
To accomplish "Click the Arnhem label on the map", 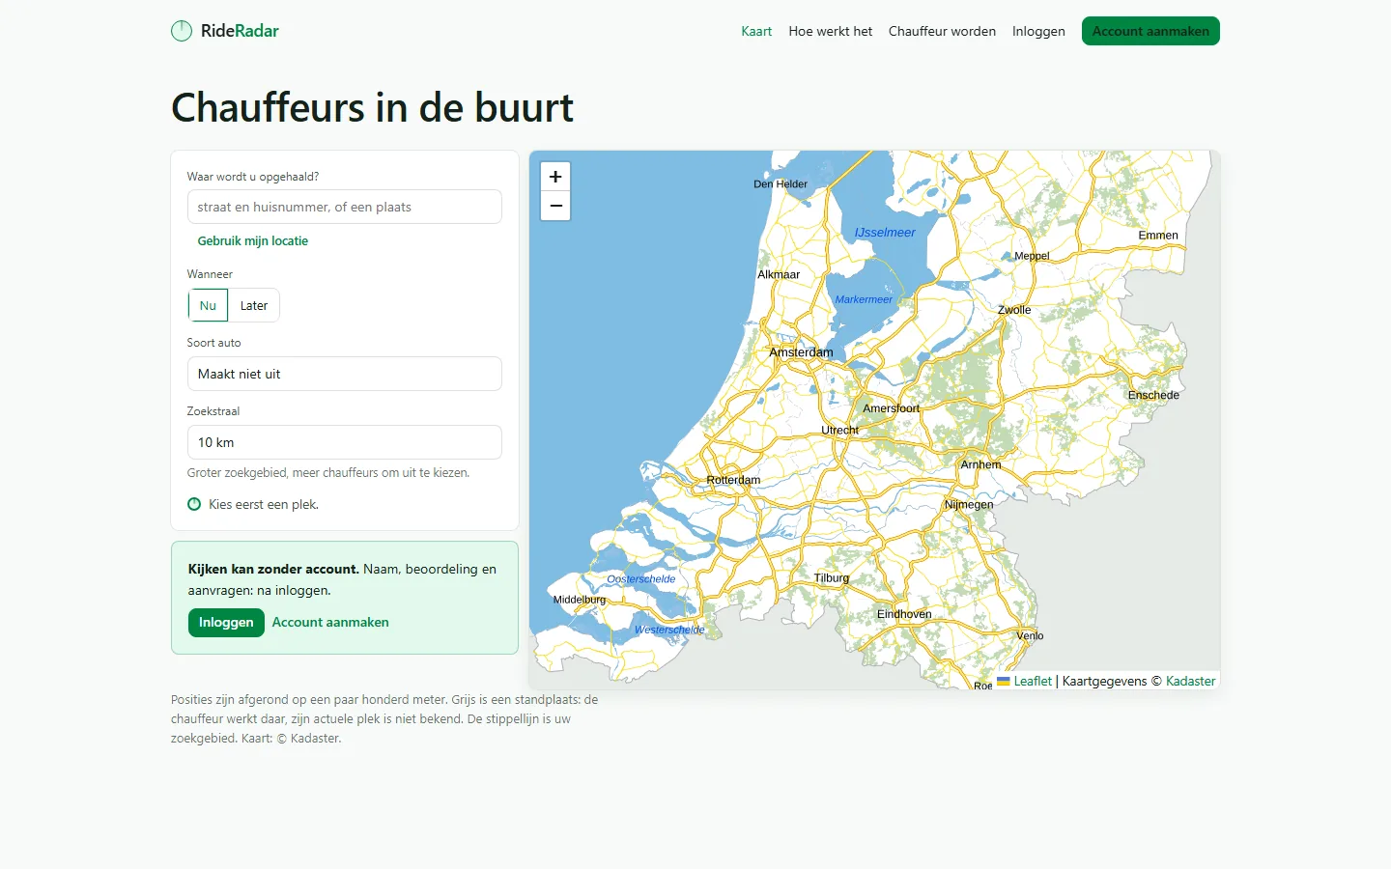I will (x=980, y=464).
